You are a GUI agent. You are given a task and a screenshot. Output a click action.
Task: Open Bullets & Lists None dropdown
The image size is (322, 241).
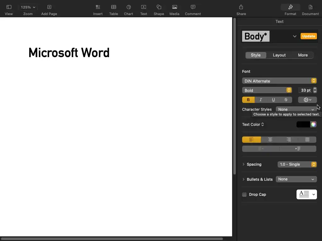pos(296,179)
